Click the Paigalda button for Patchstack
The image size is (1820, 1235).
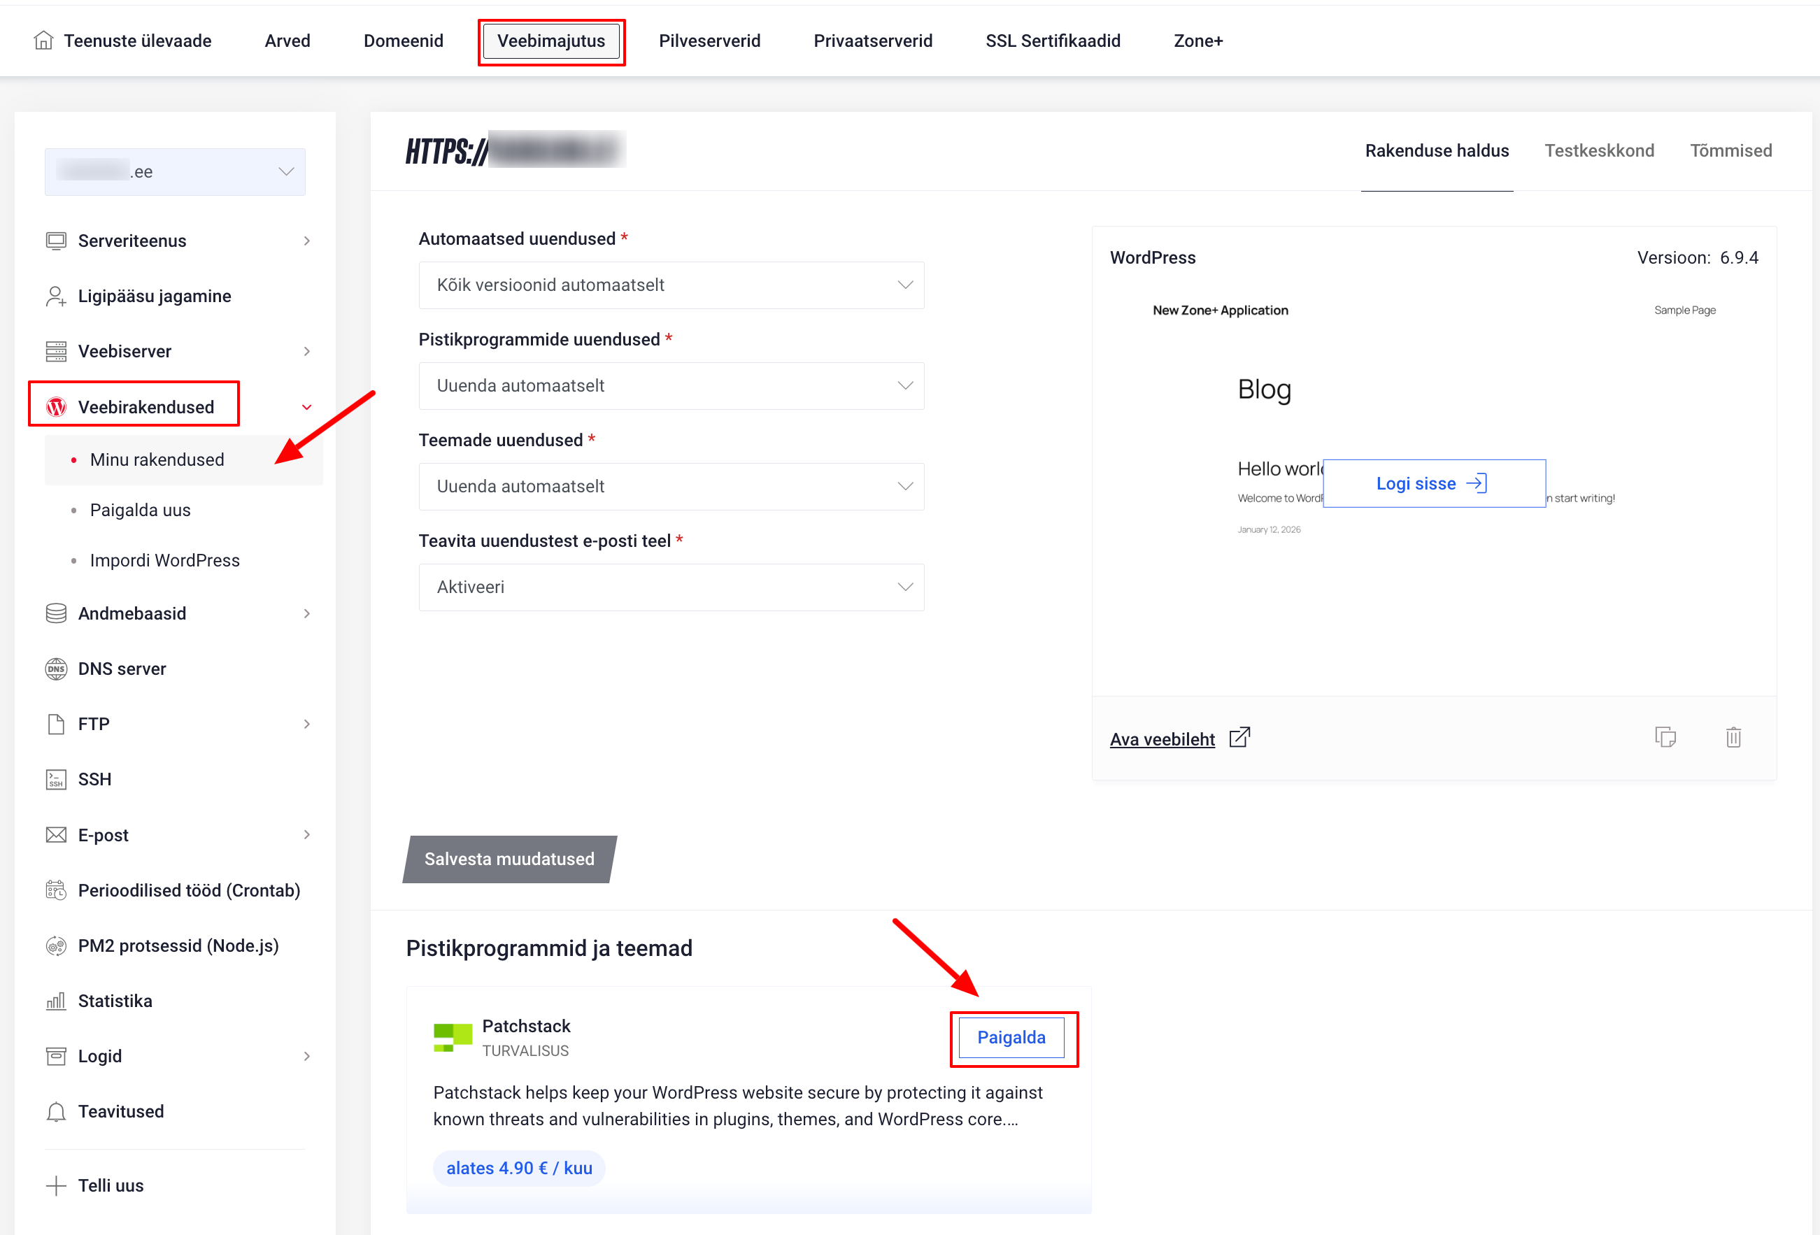[1011, 1037]
